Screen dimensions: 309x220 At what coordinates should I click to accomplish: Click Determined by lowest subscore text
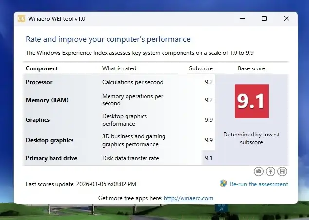click(252, 138)
